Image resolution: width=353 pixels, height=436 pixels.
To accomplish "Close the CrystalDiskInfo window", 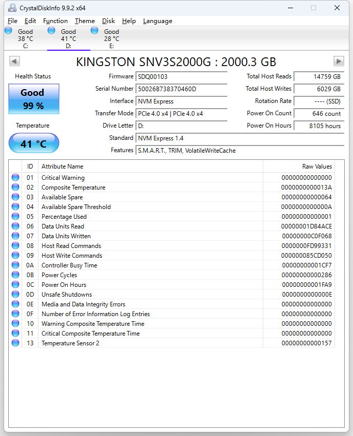I will (x=337, y=8).
